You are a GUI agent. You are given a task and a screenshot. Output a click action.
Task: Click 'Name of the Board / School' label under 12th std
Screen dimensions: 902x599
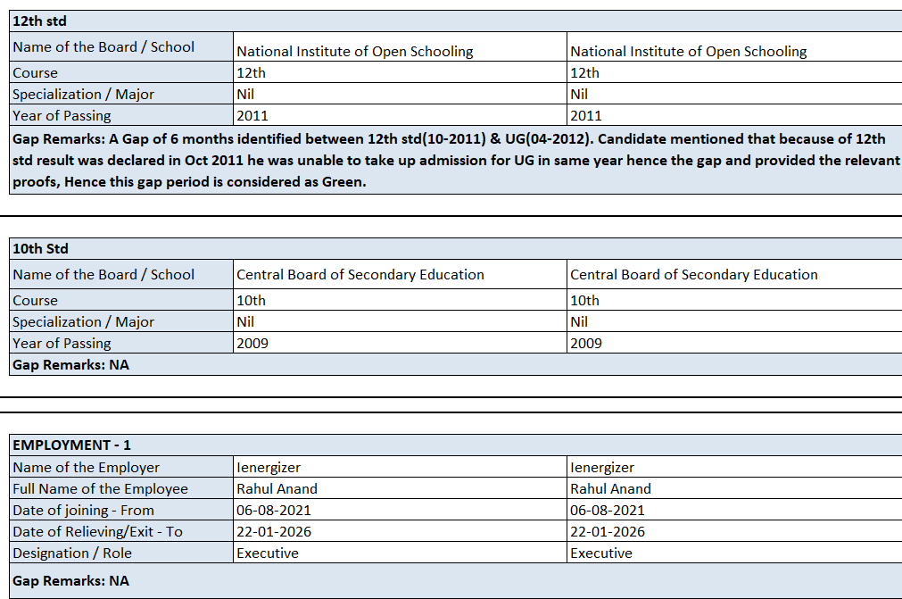103,47
